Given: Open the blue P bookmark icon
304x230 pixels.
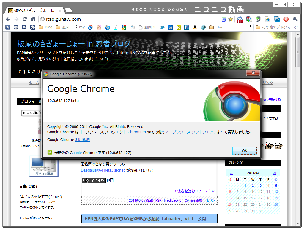Looking at the screenshot, I should pos(187,27).
